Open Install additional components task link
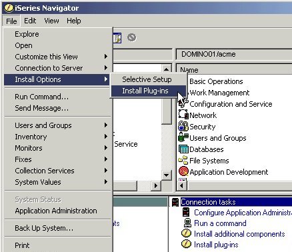The width and height of the screenshot is (292, 252). [239, 234]
